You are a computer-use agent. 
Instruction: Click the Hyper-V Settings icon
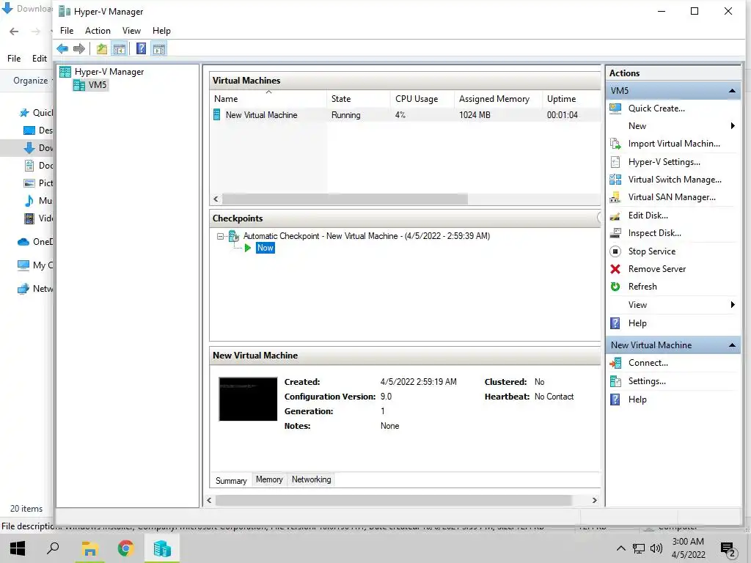coord(615,162)
